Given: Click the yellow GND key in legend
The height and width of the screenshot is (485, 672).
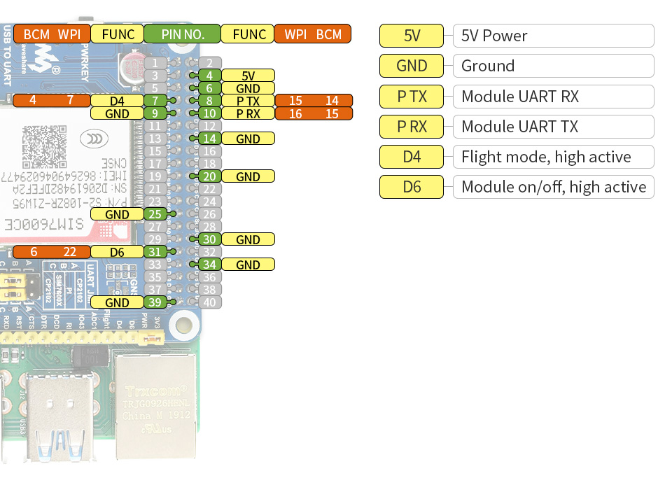Looking at the screenshot, I should pyautogui.click(x=412, y=66).
